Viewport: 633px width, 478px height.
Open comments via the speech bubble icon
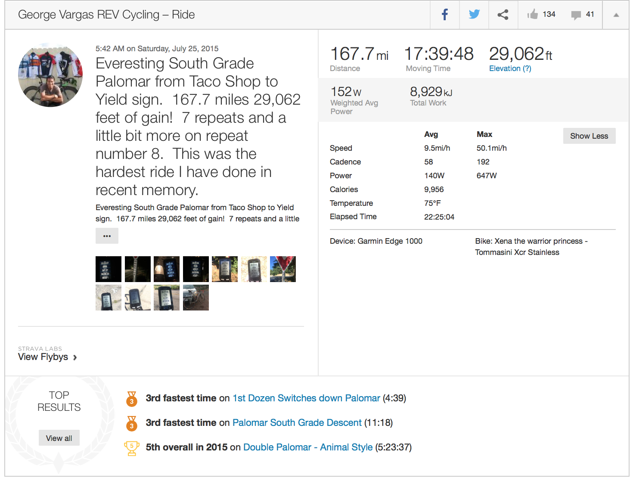point(576,15)
